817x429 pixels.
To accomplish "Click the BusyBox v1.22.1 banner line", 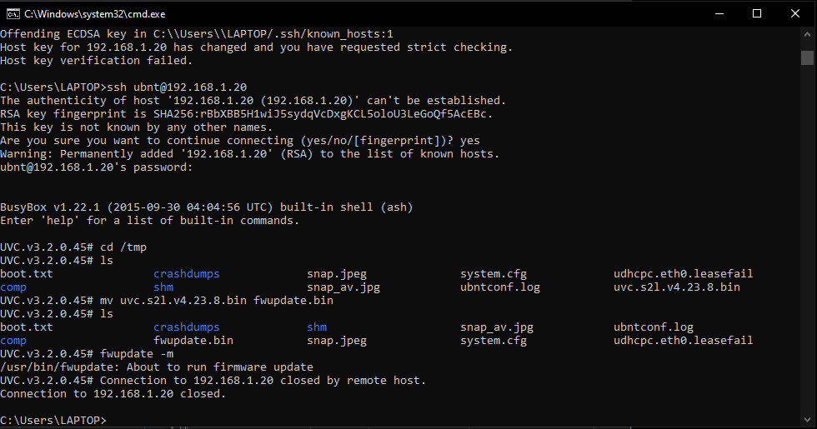I will pos(207,207).
